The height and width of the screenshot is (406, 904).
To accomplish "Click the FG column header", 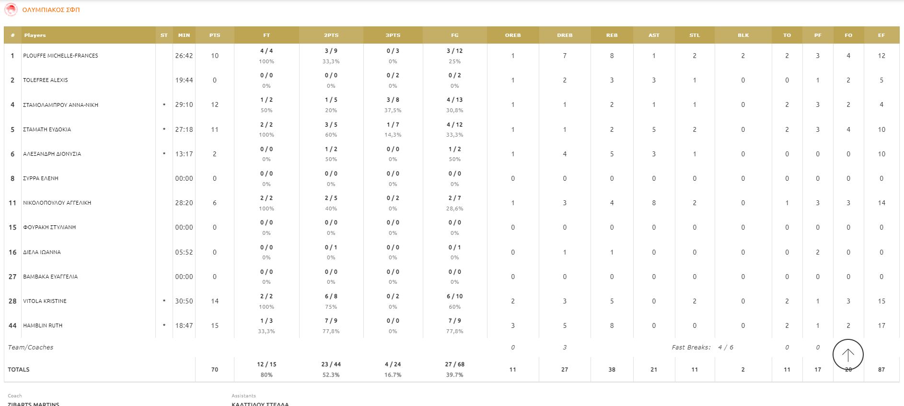I will pos(455,35).
